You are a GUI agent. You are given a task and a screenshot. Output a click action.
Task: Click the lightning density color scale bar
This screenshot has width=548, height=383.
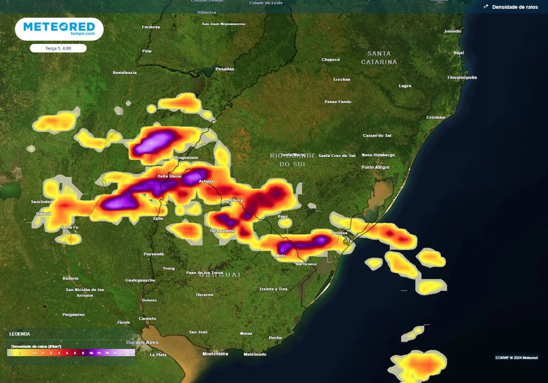click(71, 353)
